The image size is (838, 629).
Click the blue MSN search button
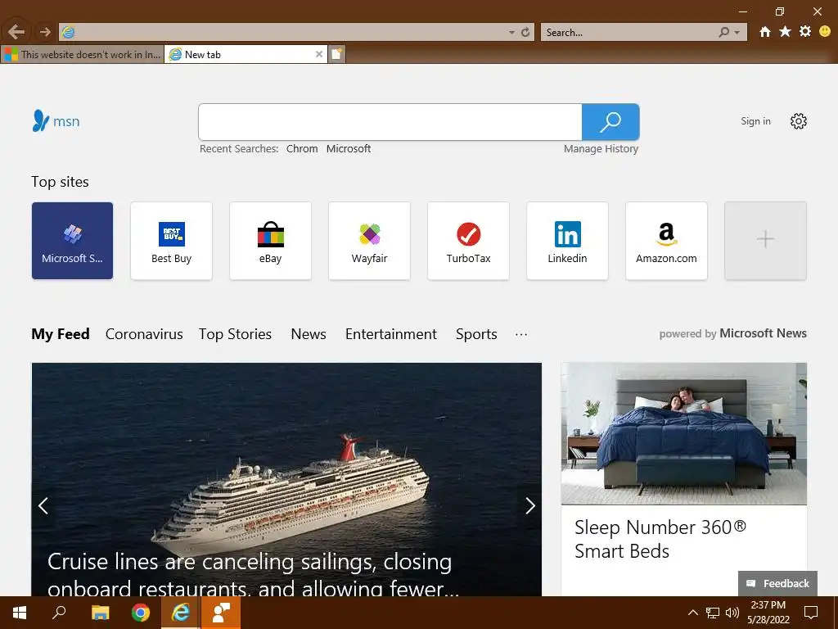coord(610,122)
